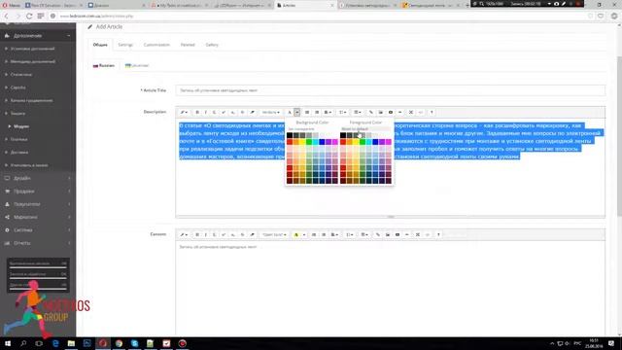Switch to the Gallery tab
This screenshot has height=350, width=622.
point(212,45)
